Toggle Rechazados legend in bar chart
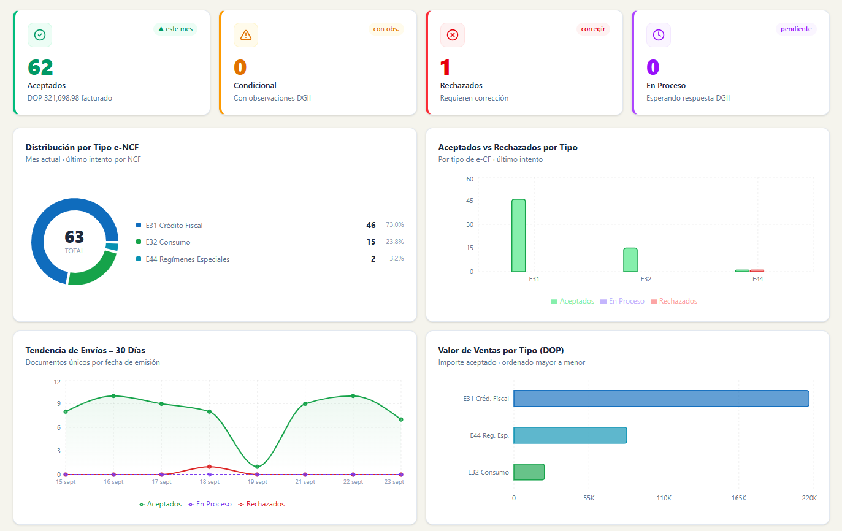842x531 pixels. pyautogui.click(x=674, y=301)
